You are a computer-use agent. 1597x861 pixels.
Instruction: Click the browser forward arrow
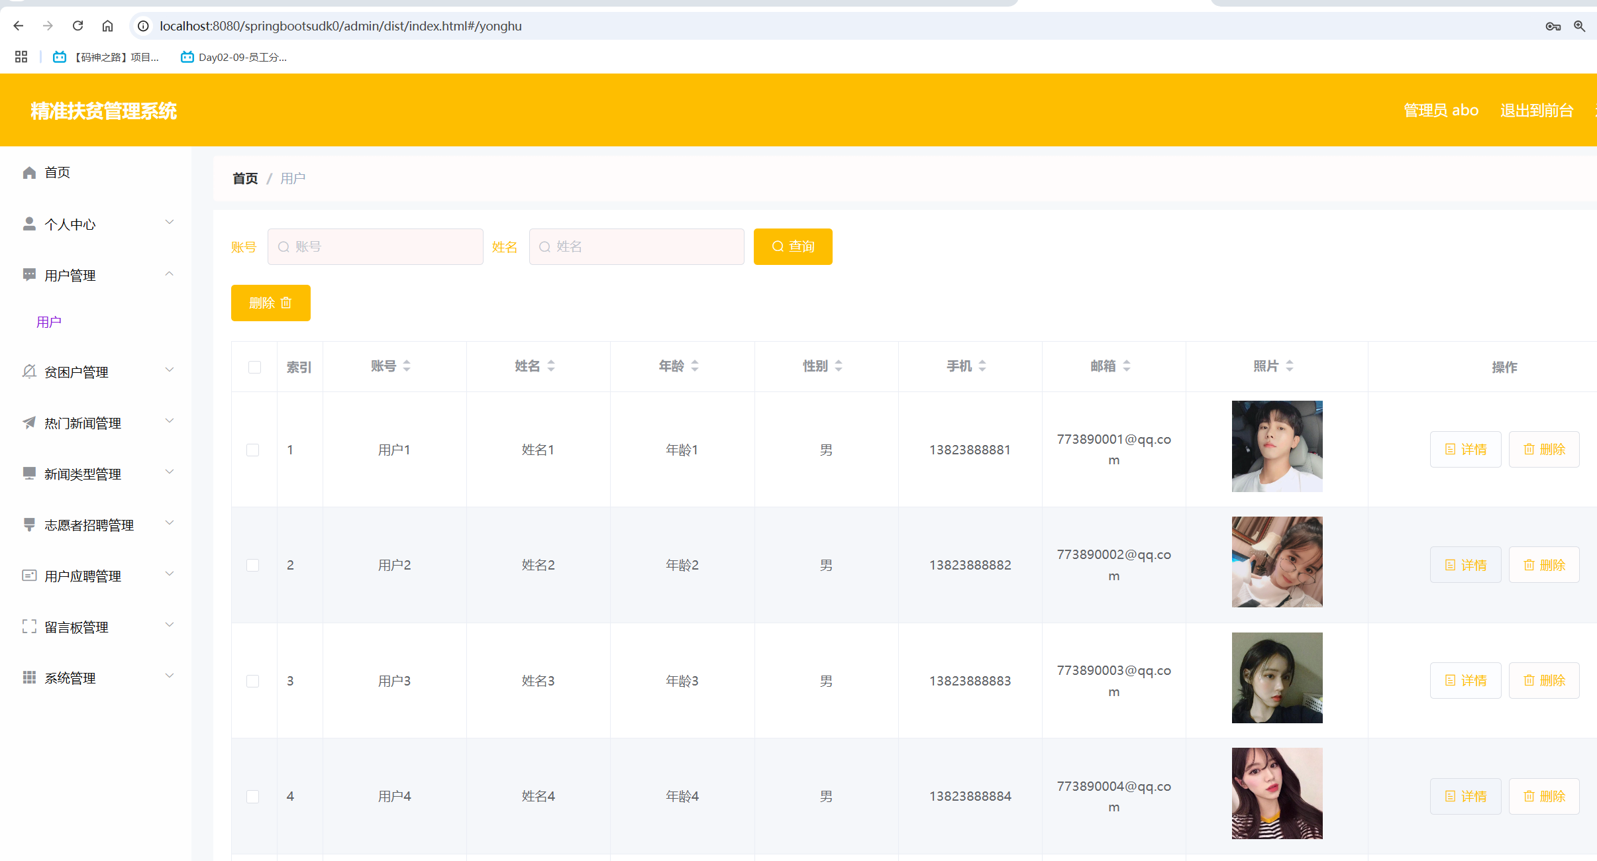point(48,26)
